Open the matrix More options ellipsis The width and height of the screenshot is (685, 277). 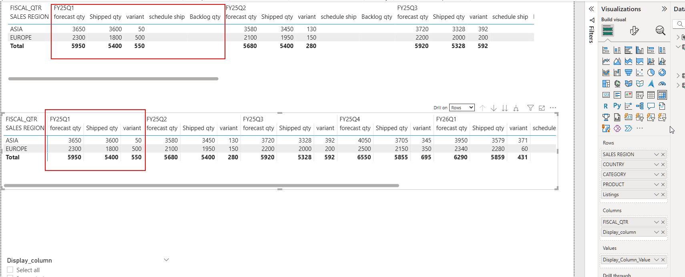[x=553, y=108]
